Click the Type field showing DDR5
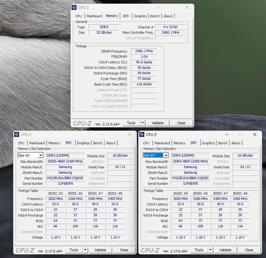This screenshot has height=258, width=266. [104, 27]
